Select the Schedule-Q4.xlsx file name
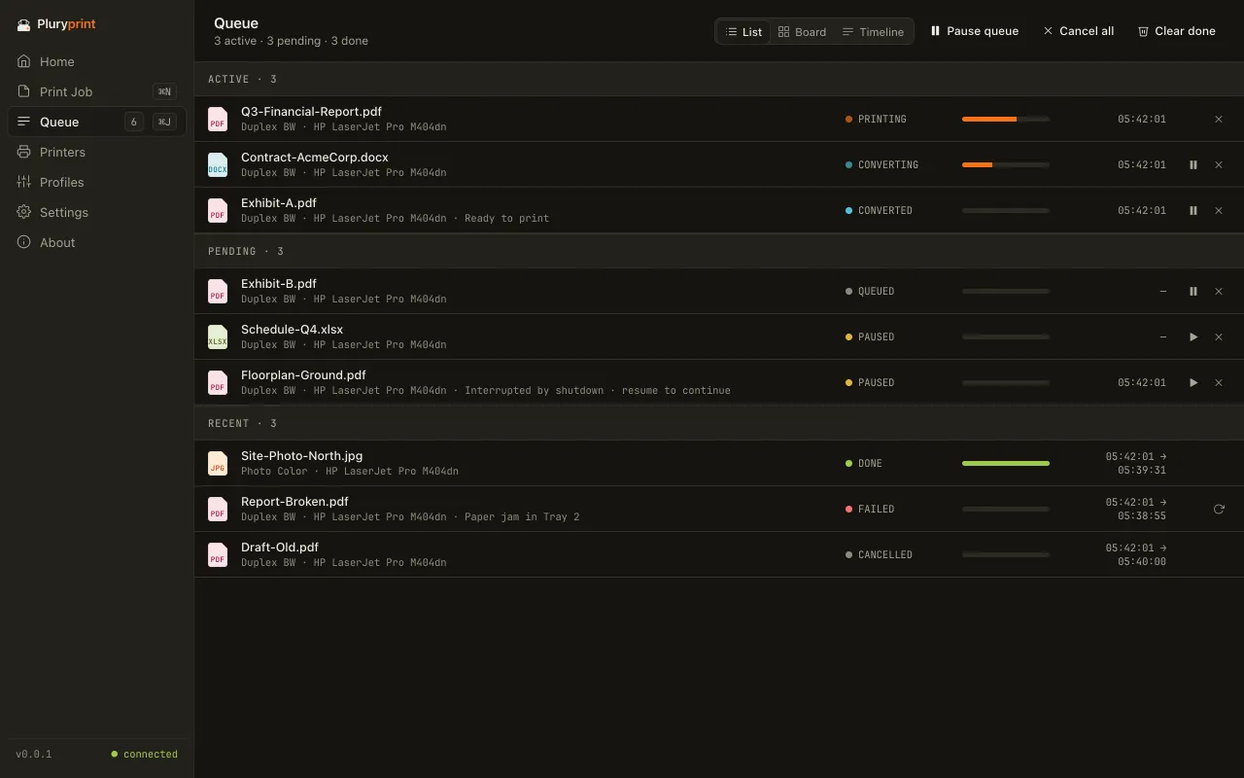 [x=292, y=329]
